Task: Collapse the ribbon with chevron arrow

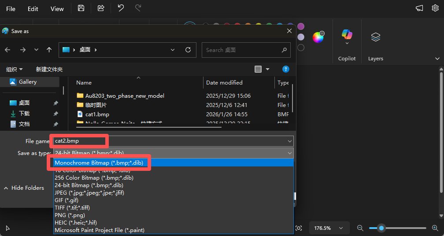Action: [437, 59]
